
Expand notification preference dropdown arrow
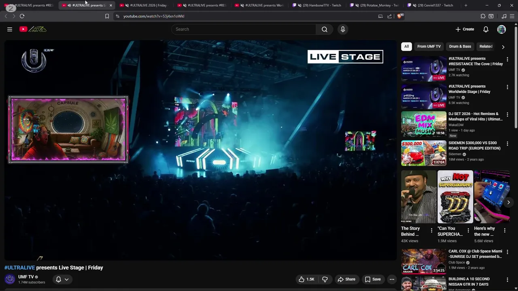coord(67,279)
